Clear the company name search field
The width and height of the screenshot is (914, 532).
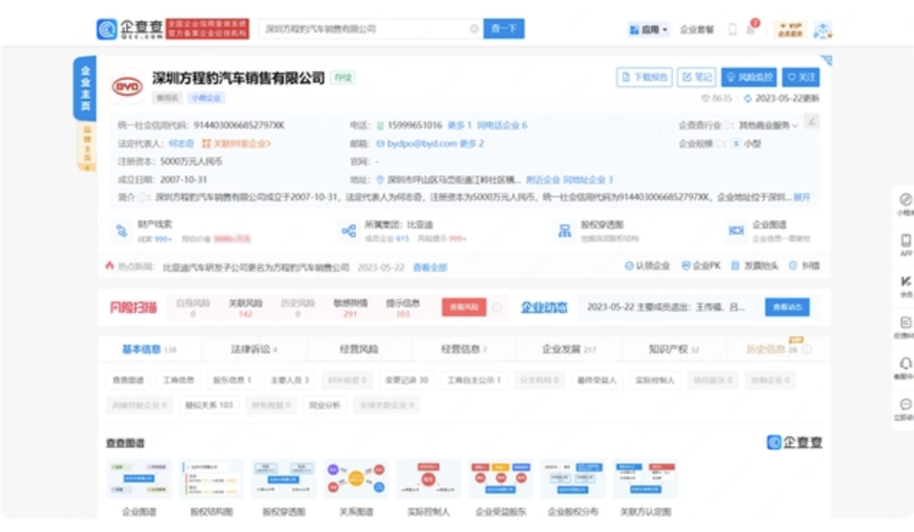pyautogui.click(x=473, y=28)
